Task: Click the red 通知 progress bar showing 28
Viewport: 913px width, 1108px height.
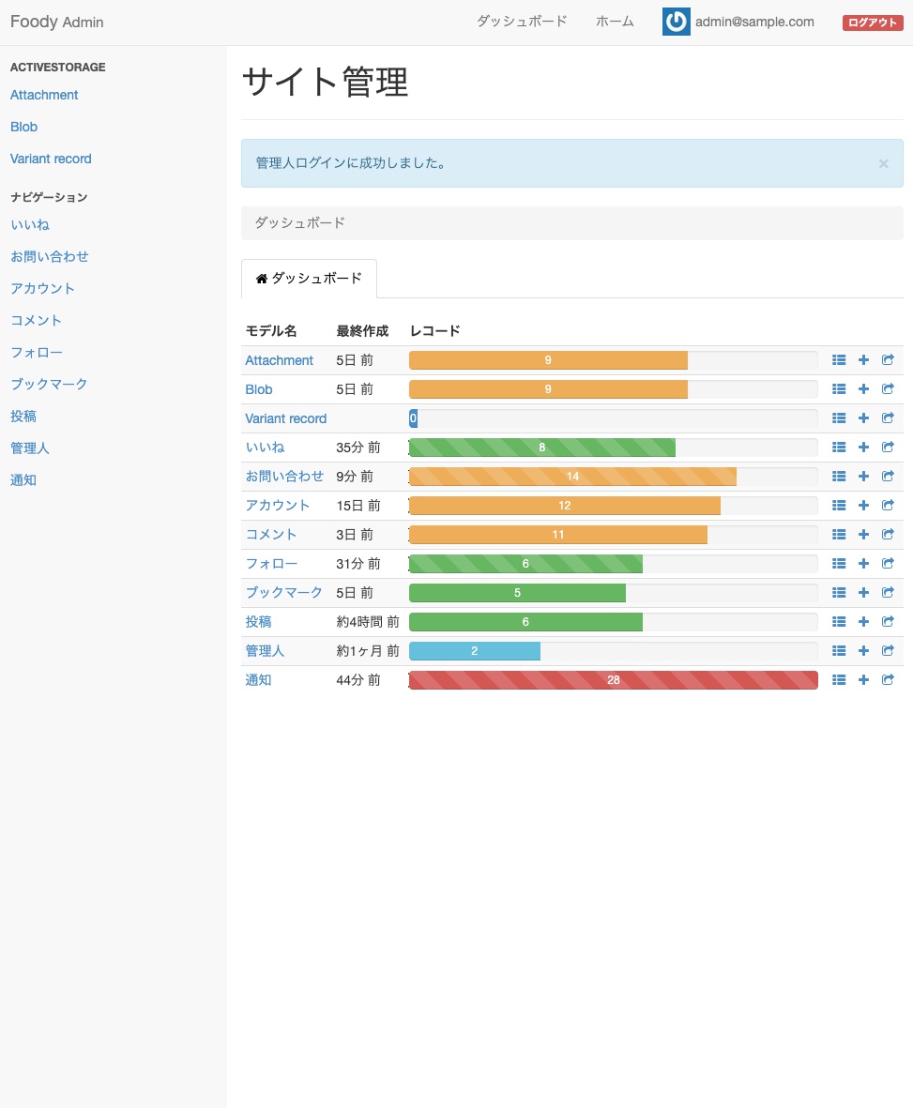Action: pyautogui.click(x=614, y=680)
